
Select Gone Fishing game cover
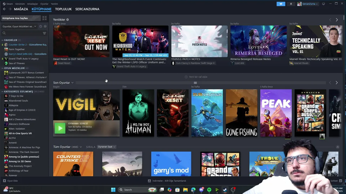click(x=242, y=113)
